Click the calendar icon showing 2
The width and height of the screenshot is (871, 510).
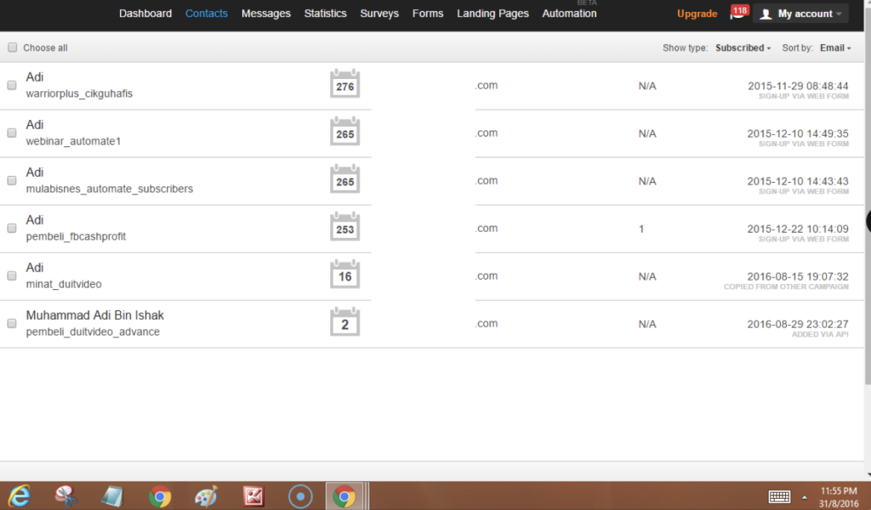(344, 323)
